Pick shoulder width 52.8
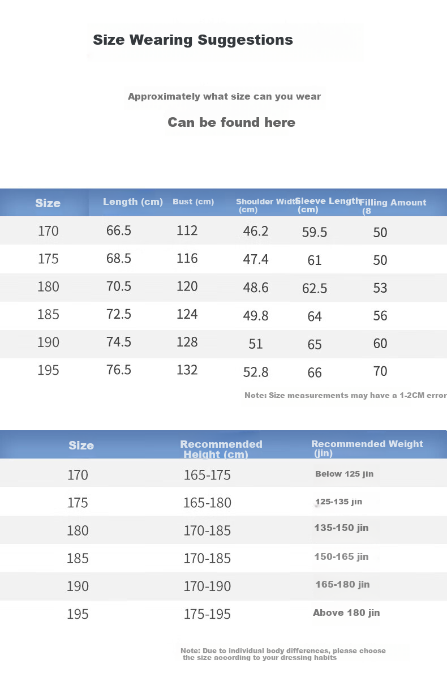This screenshot has width=447, height=681. (256, 372)
